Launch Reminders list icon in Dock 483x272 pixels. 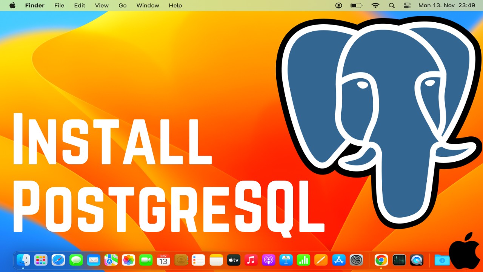coord(198,260)
